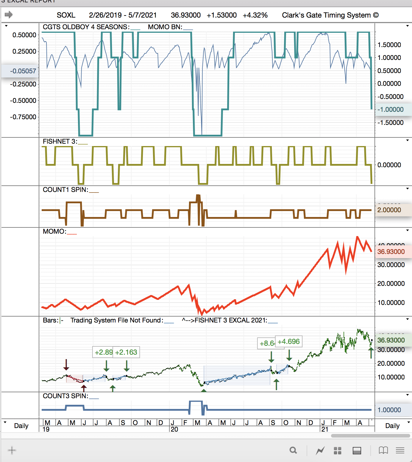Click the +8.6 trade profit label

267,343
